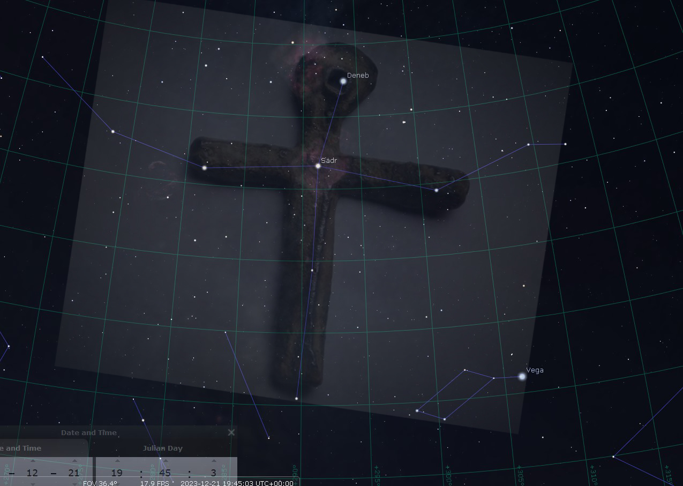Increase the month with its up arrow
This screenshot has height=486, width=683.
click(x=33, y=461)
